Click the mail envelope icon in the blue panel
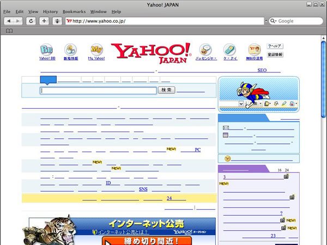Viewport: 327px width, 245px height. (226, 128)
